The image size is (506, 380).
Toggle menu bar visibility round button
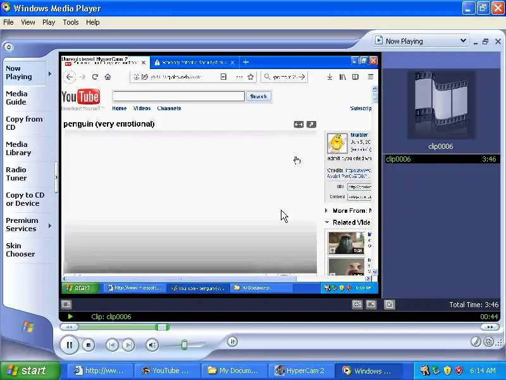(x=9, y=47)
